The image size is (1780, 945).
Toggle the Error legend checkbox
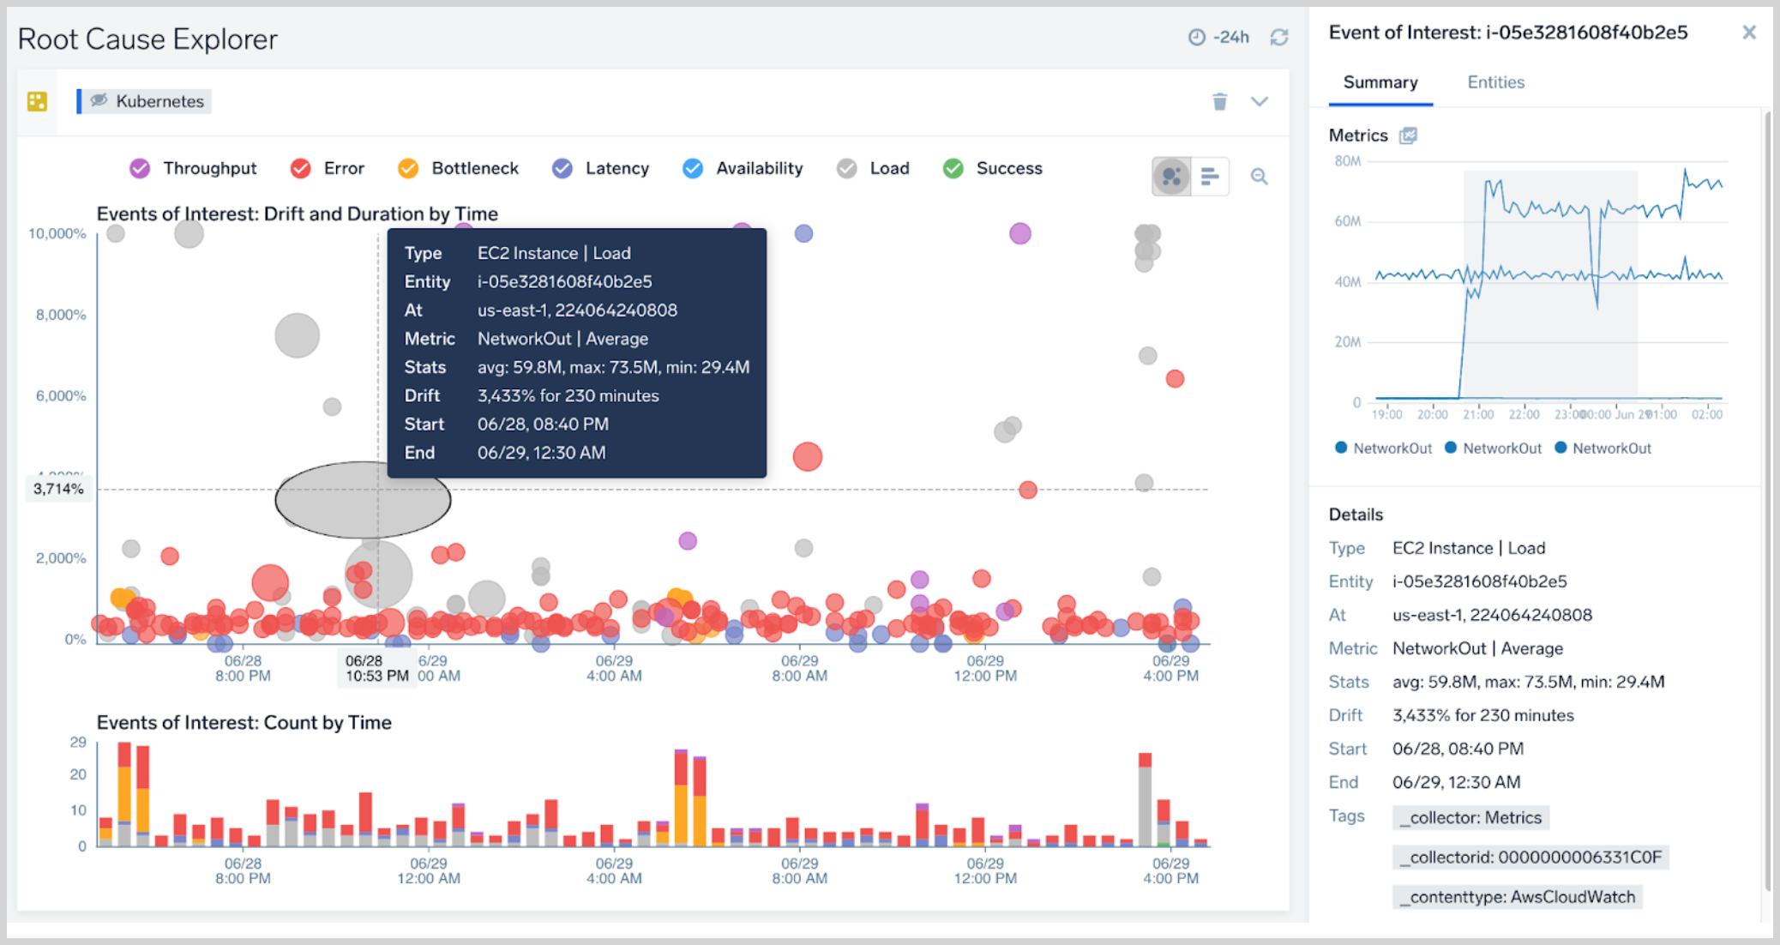(x=300, y=168)
